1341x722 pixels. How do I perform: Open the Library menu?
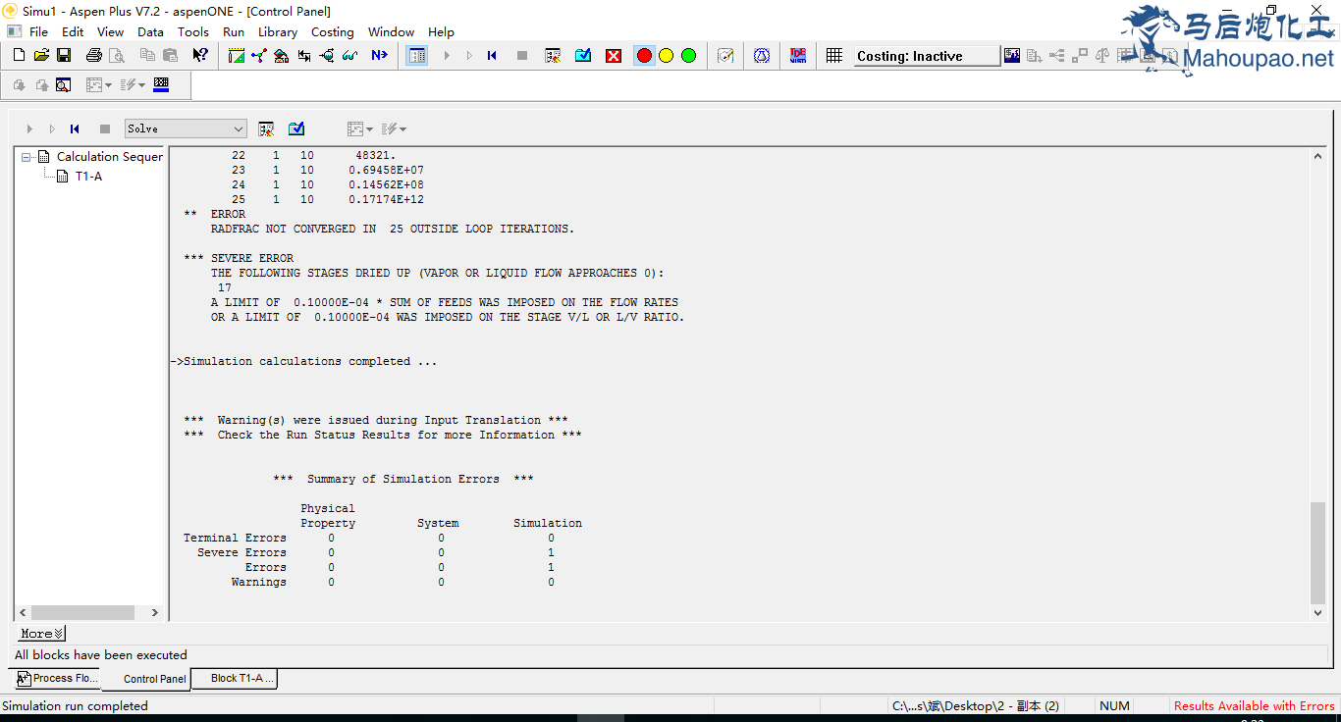[x=278, y=31]
